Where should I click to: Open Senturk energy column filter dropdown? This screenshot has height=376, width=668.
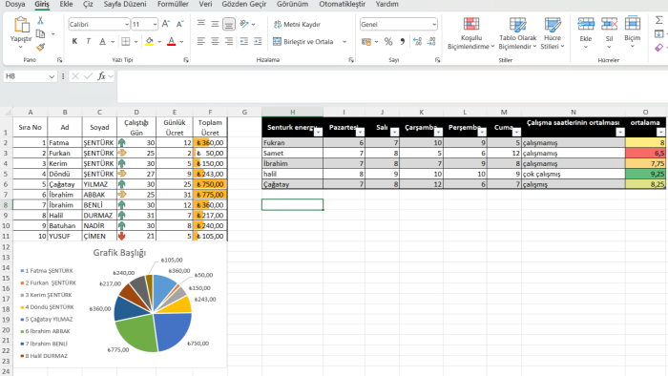(318, 133)
